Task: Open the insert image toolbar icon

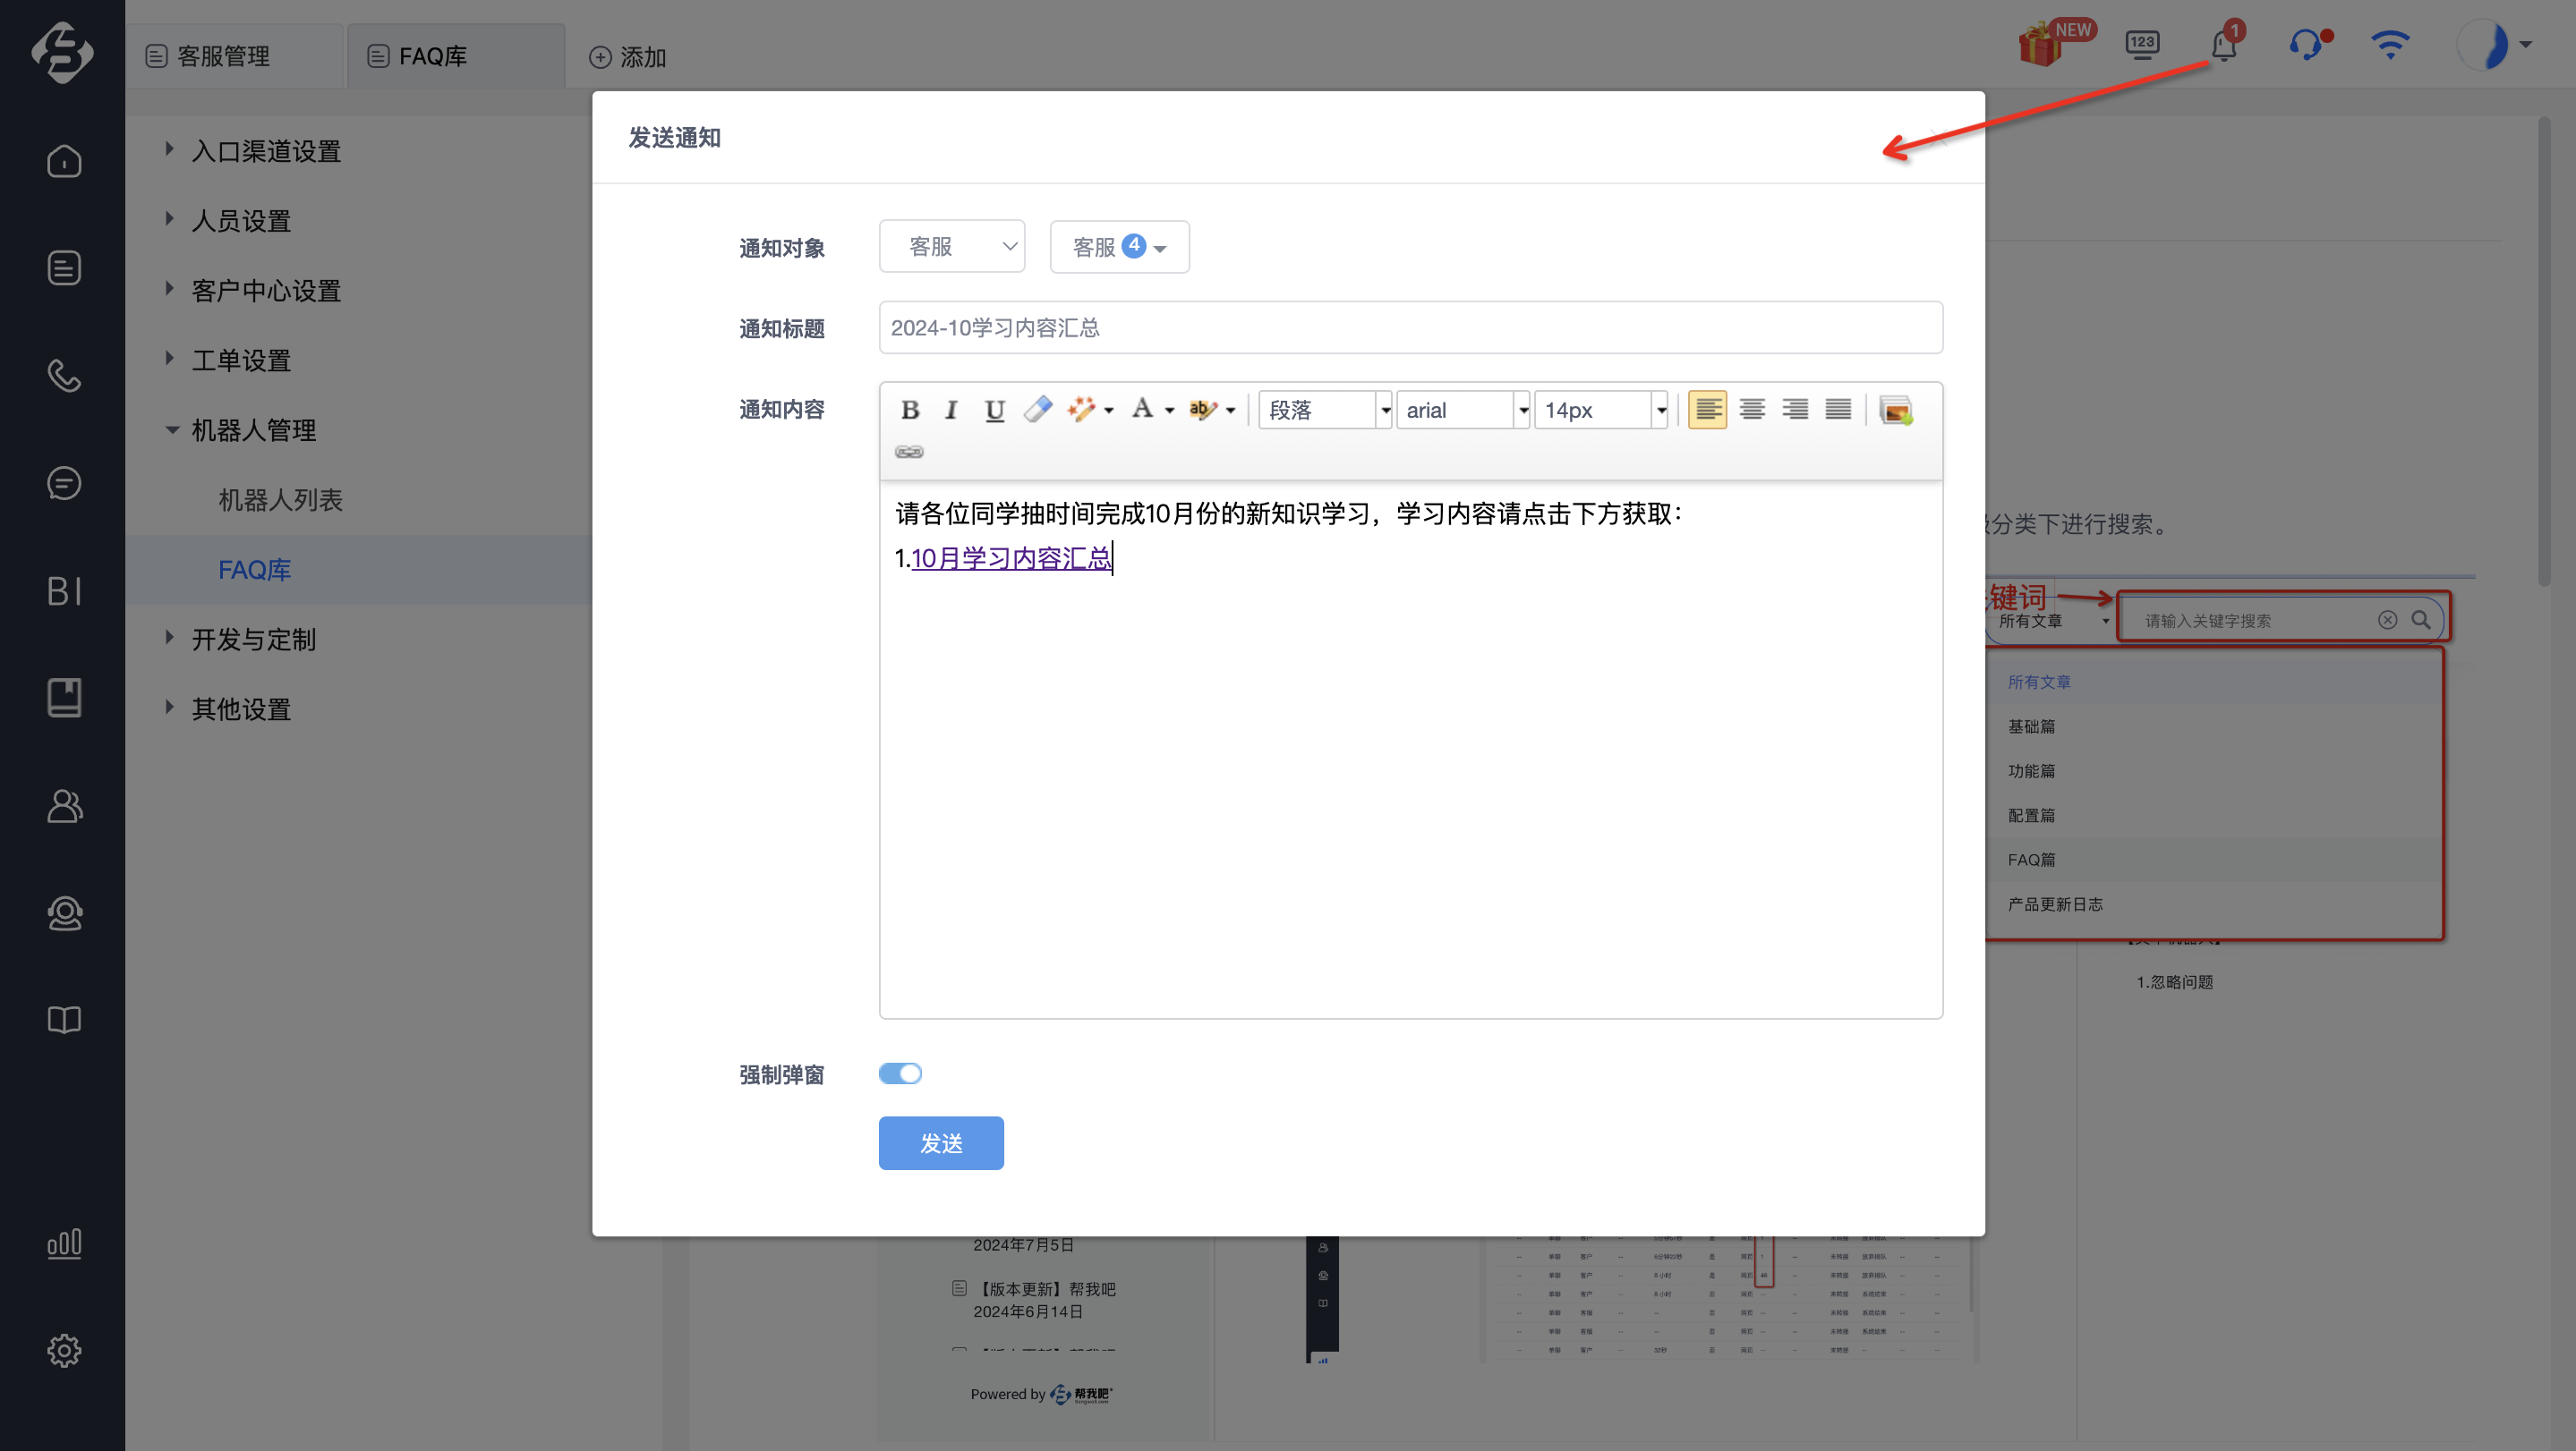Action: [x=1895, y=410]
